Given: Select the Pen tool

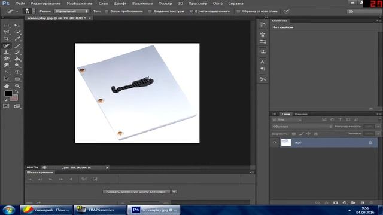Looking at the screenshot, I should click(x=7, y=72).
